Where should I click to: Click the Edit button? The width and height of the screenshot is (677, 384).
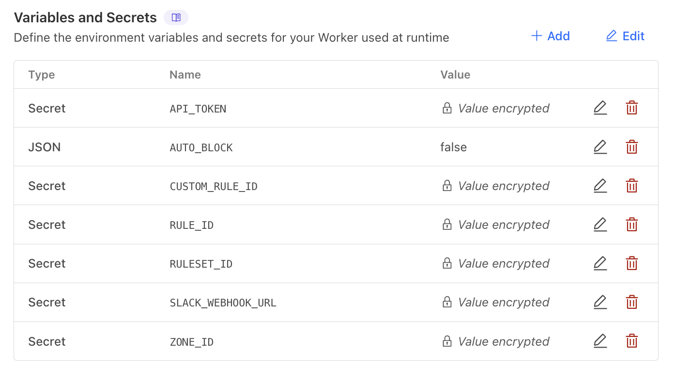pyautogui.click(x=625, y=36)
